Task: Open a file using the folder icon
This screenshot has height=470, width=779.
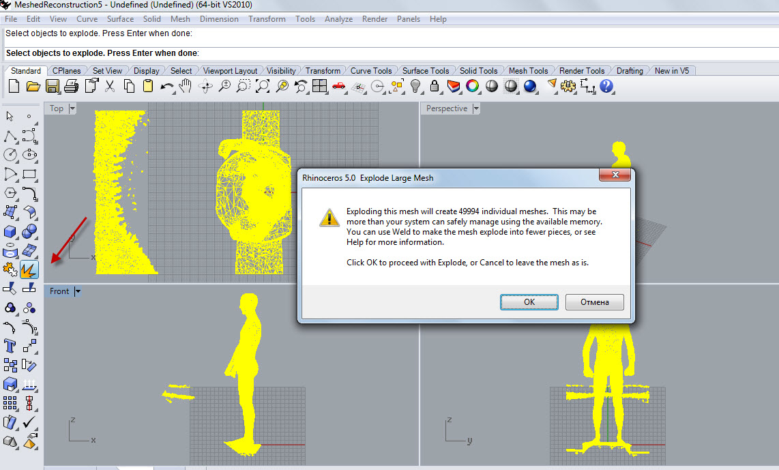Action: click(33, 87)
